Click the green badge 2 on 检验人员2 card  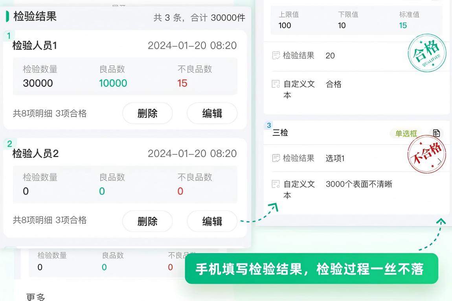[x=10, y=142]
